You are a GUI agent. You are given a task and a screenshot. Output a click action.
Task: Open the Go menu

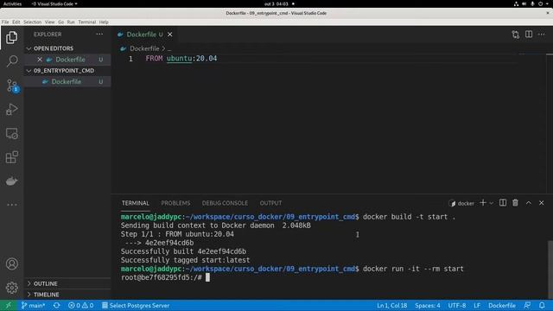pos(61,22)
